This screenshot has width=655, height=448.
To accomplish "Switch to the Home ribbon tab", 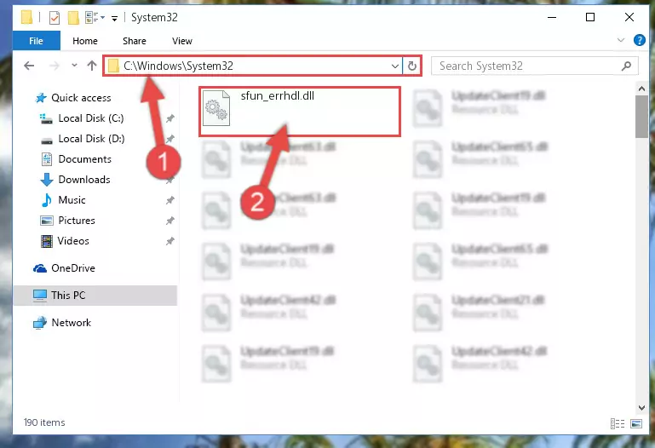I will (x=85, y=41).
